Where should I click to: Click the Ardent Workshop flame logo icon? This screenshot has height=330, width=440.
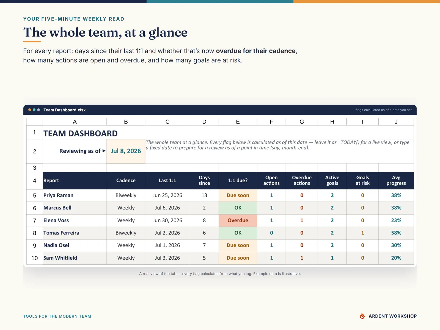[x=362, y=316]
